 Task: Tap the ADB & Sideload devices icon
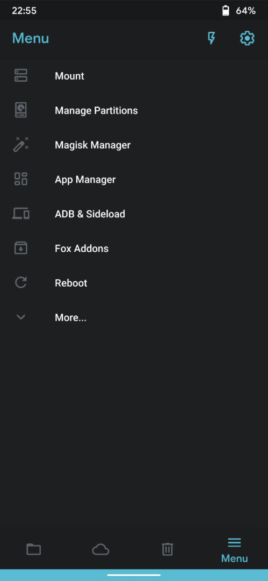pos(21,214)
